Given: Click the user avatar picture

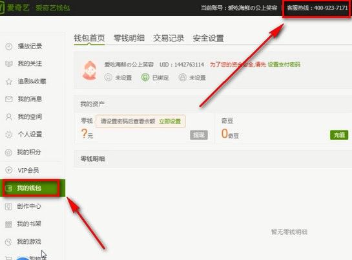Looking at the screenshot, I should (x=90, y=70).
